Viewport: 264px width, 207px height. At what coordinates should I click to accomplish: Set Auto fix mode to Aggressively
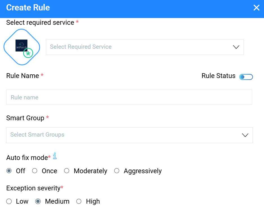point(117,171)
